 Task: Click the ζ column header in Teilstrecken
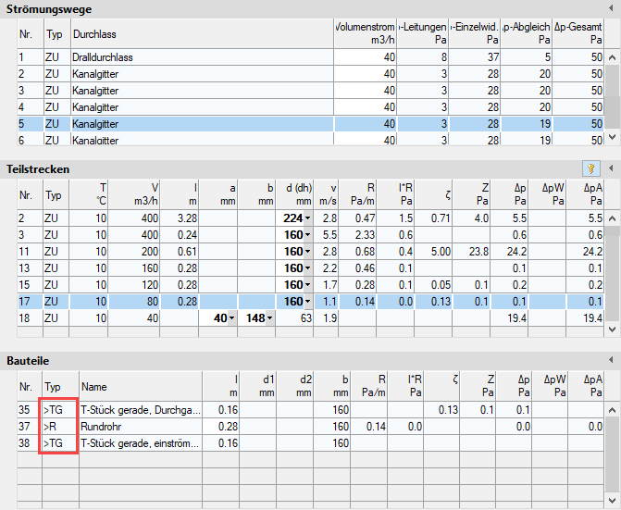tap(433, 194)
